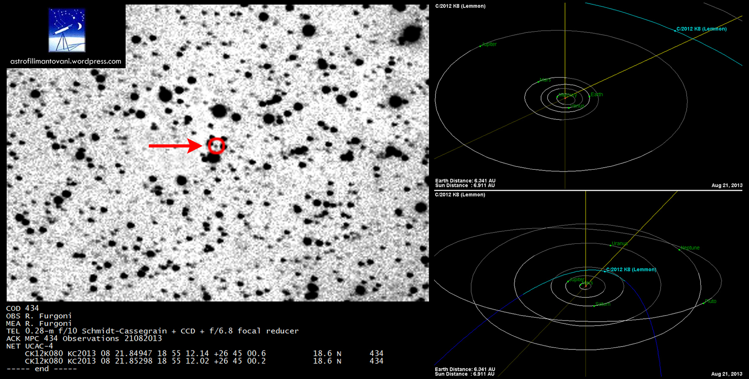Select Jupiter label in the upper orbit diagram

tap(489, 44)
